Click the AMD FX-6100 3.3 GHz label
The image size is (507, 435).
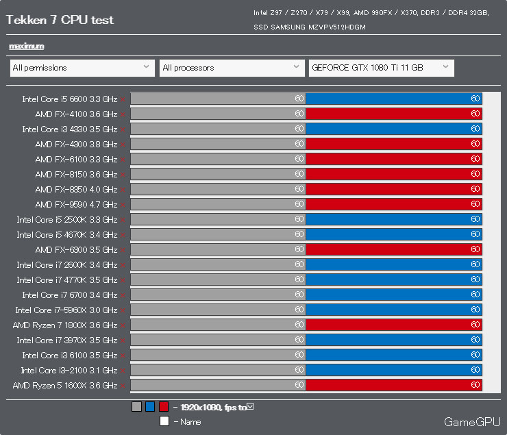(76, 160)
